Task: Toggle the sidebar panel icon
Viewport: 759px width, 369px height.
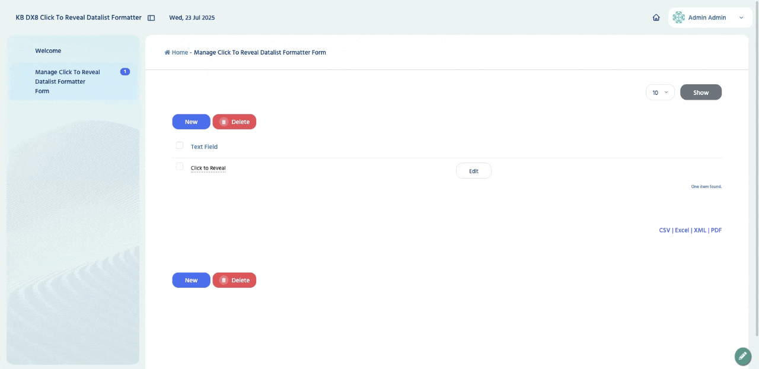Action: [x=151, y=18]
